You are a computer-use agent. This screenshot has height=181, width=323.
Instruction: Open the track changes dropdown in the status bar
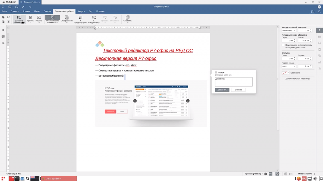[280, 174]
